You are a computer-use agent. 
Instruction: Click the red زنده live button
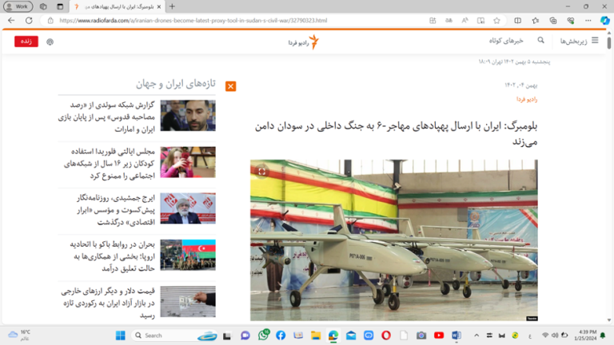click(x=26, y=42)
